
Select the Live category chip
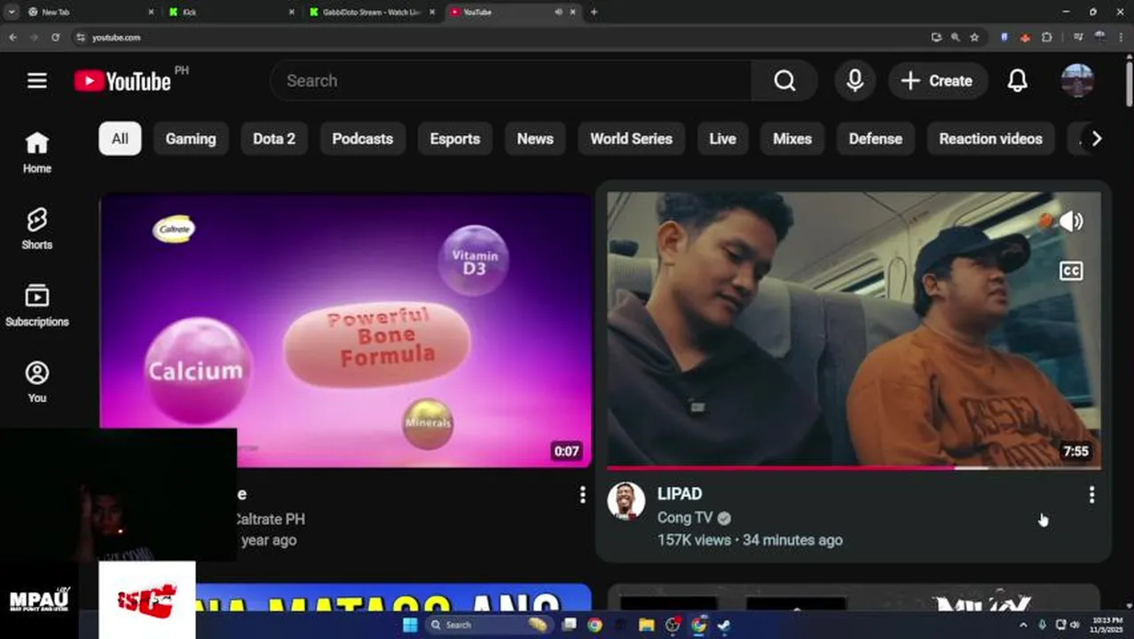click(x=722, y=138)
